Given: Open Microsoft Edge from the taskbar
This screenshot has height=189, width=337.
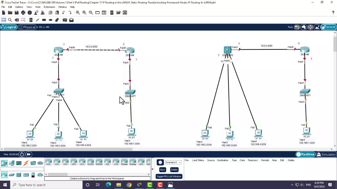Looking at the screenshot, I should coord(108,185).
